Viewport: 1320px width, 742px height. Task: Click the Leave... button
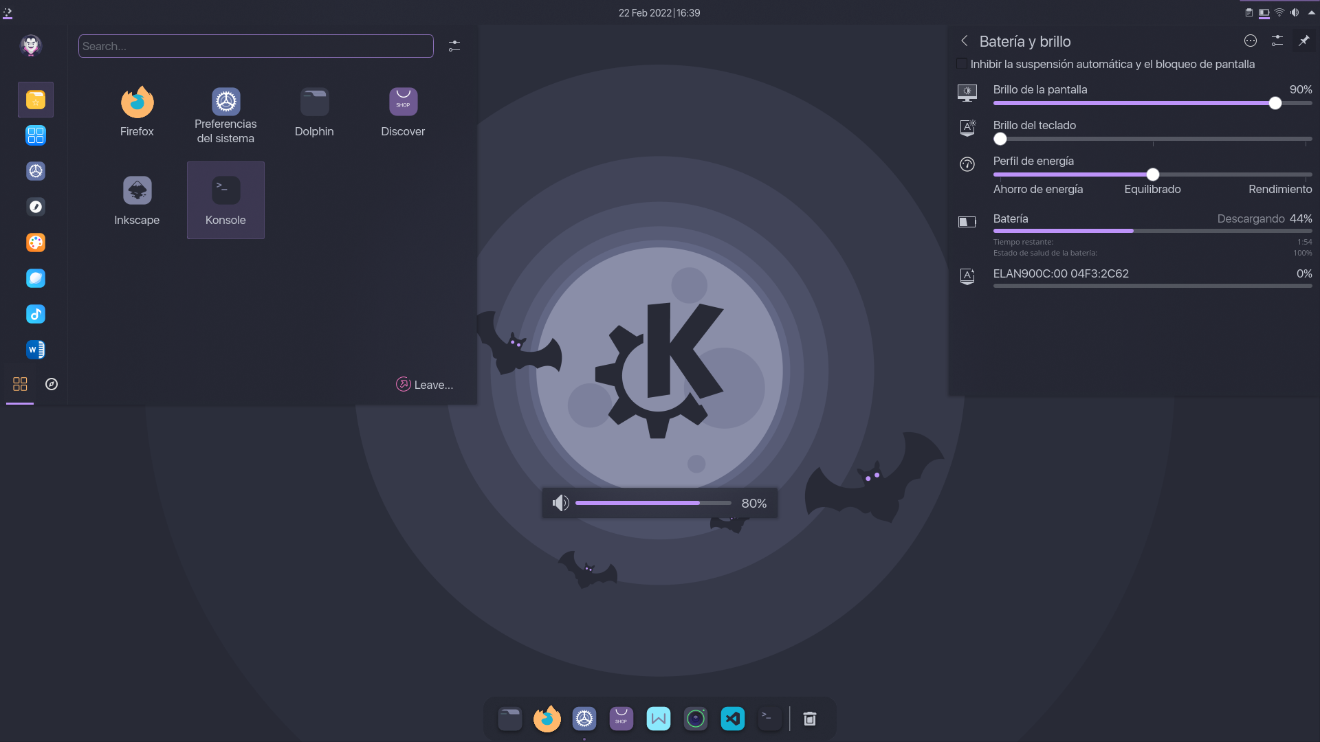pos(425,385)
